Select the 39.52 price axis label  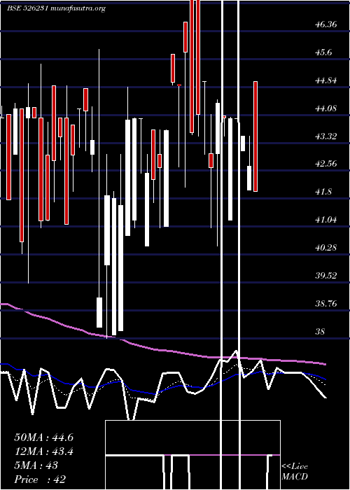click(x=326, y=275)
